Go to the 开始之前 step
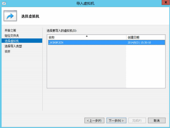The height and width of the screenshot is (128, 170). [x=10, y=30]
